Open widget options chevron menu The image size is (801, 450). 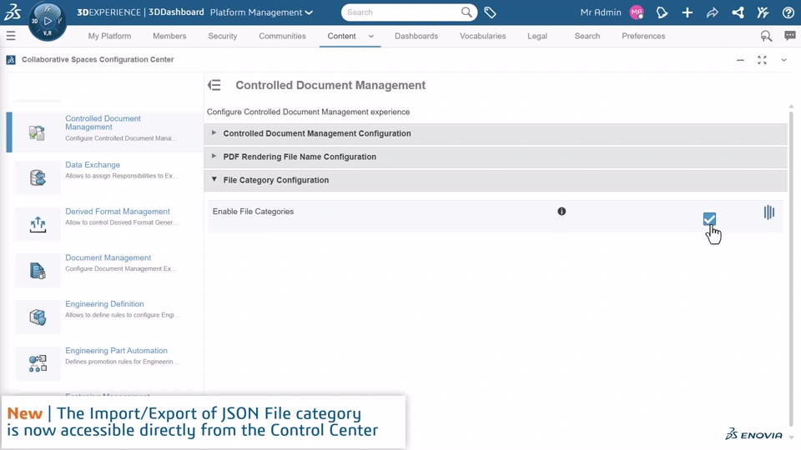pos(783,60)
